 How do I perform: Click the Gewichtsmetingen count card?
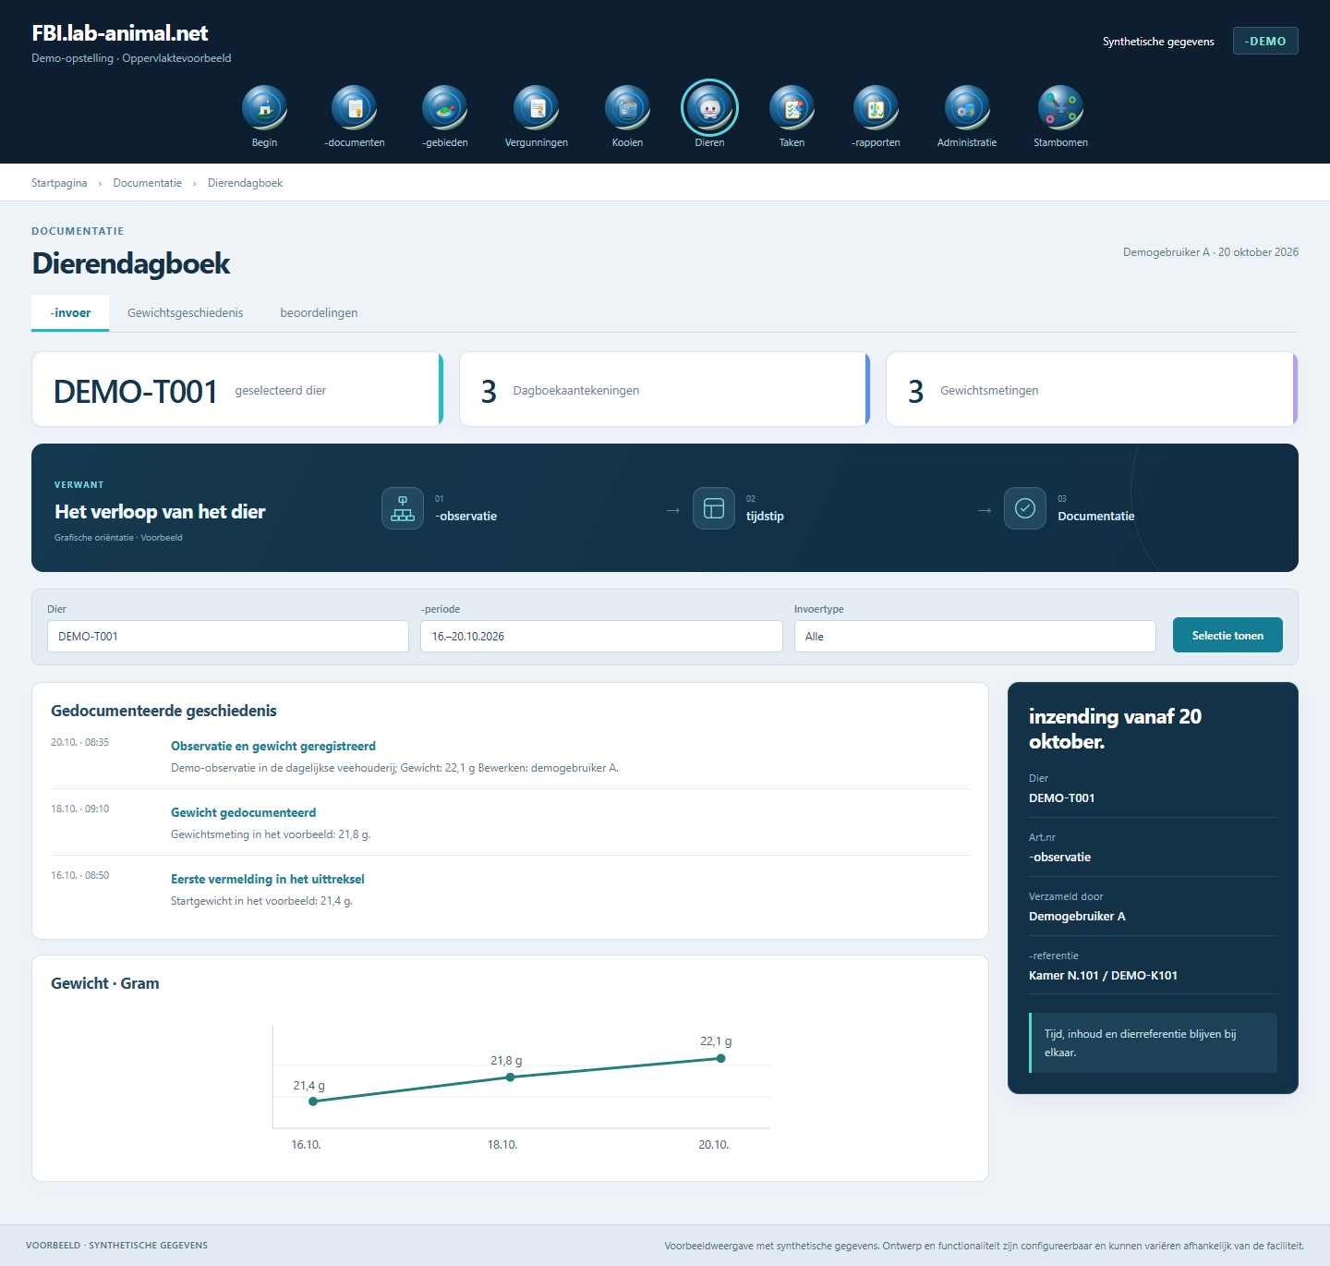pos(1092,389)
